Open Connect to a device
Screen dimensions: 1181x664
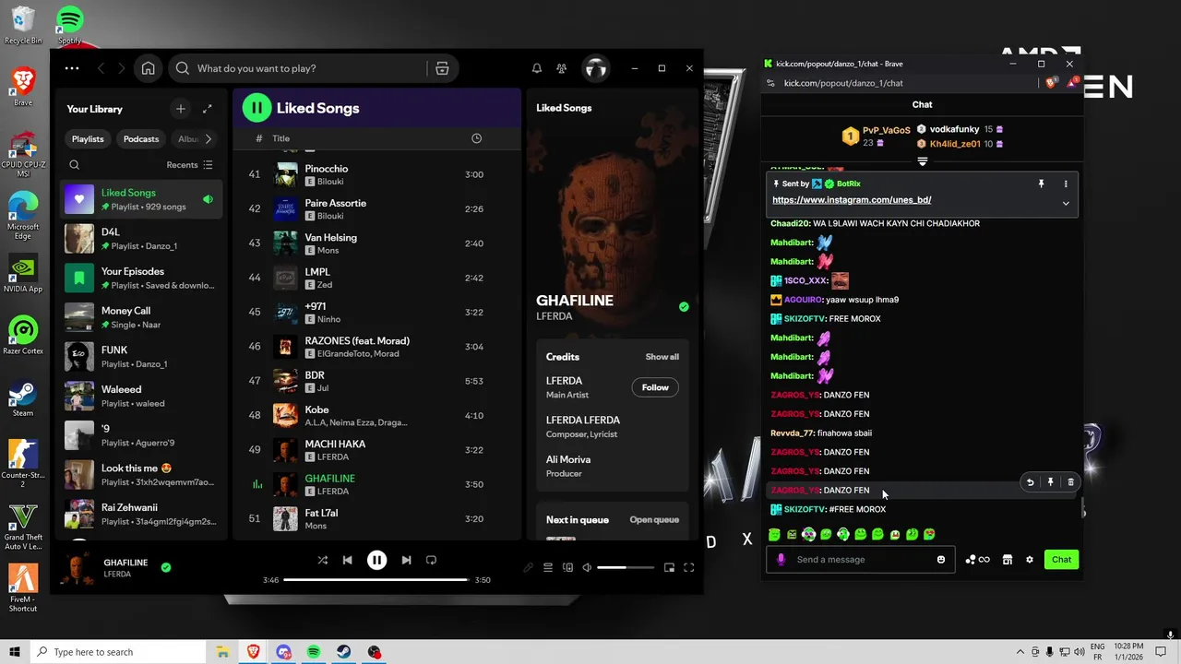tap(567, 568)
